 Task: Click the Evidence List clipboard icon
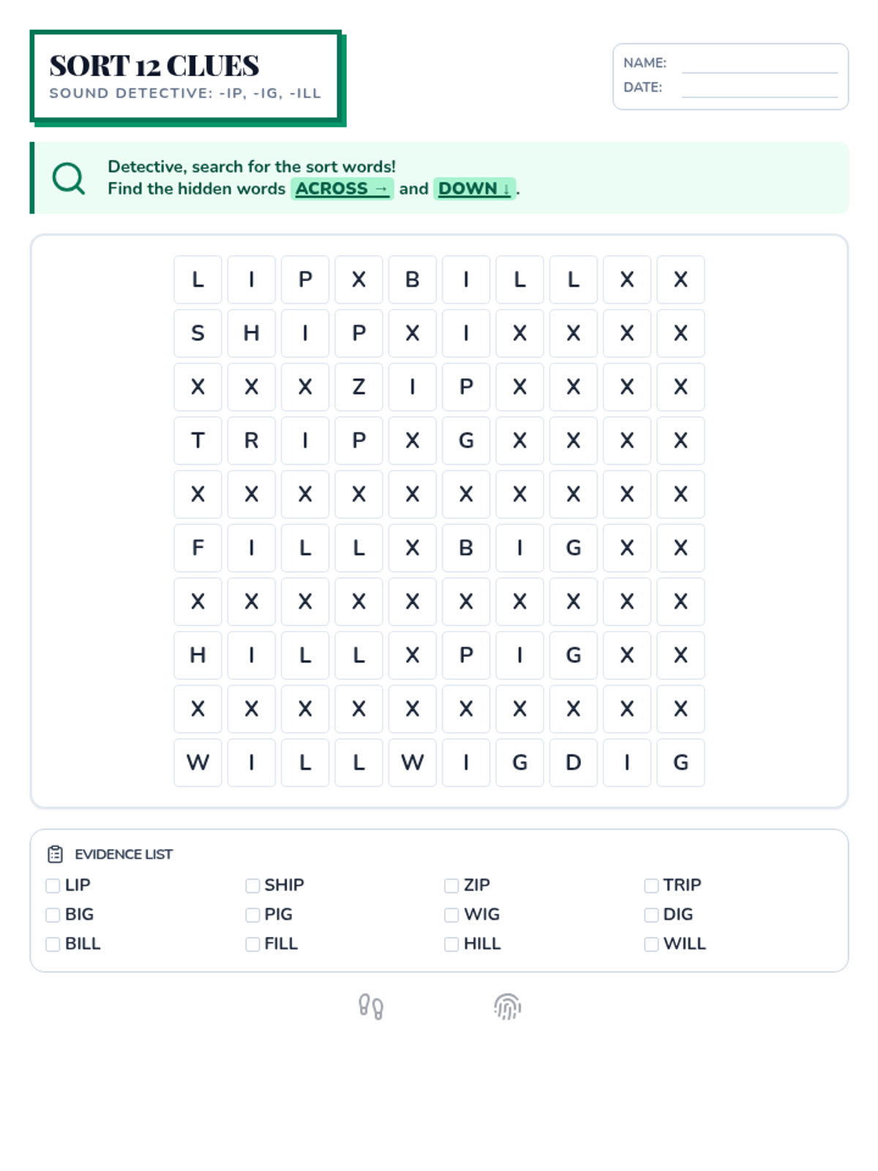55,854
